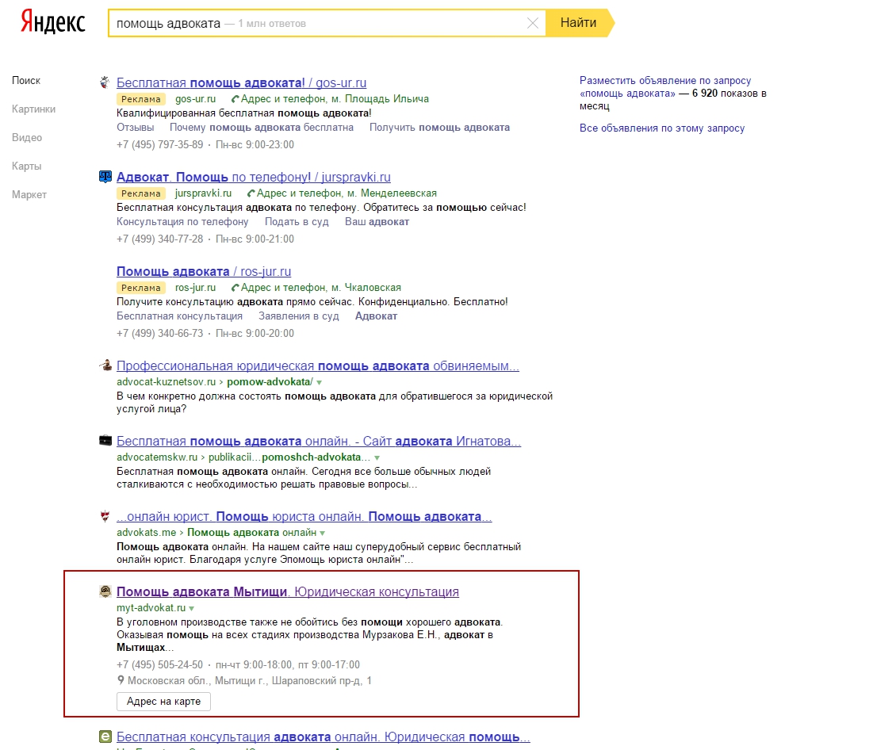Click address Московская обл., Мытищи г.
The height and width of the screenshot is (750, 873).
click(250, 681)
